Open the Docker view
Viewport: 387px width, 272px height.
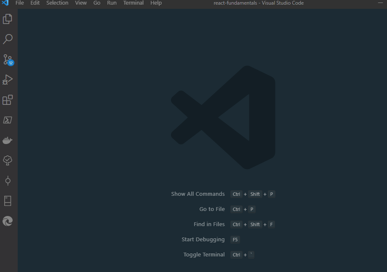pos(8,140)
